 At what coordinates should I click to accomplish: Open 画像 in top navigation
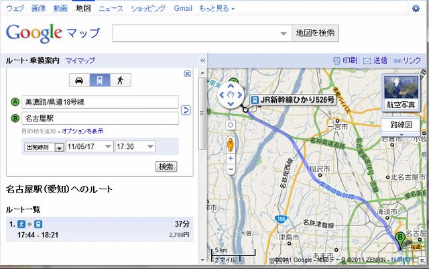(38, 9)
